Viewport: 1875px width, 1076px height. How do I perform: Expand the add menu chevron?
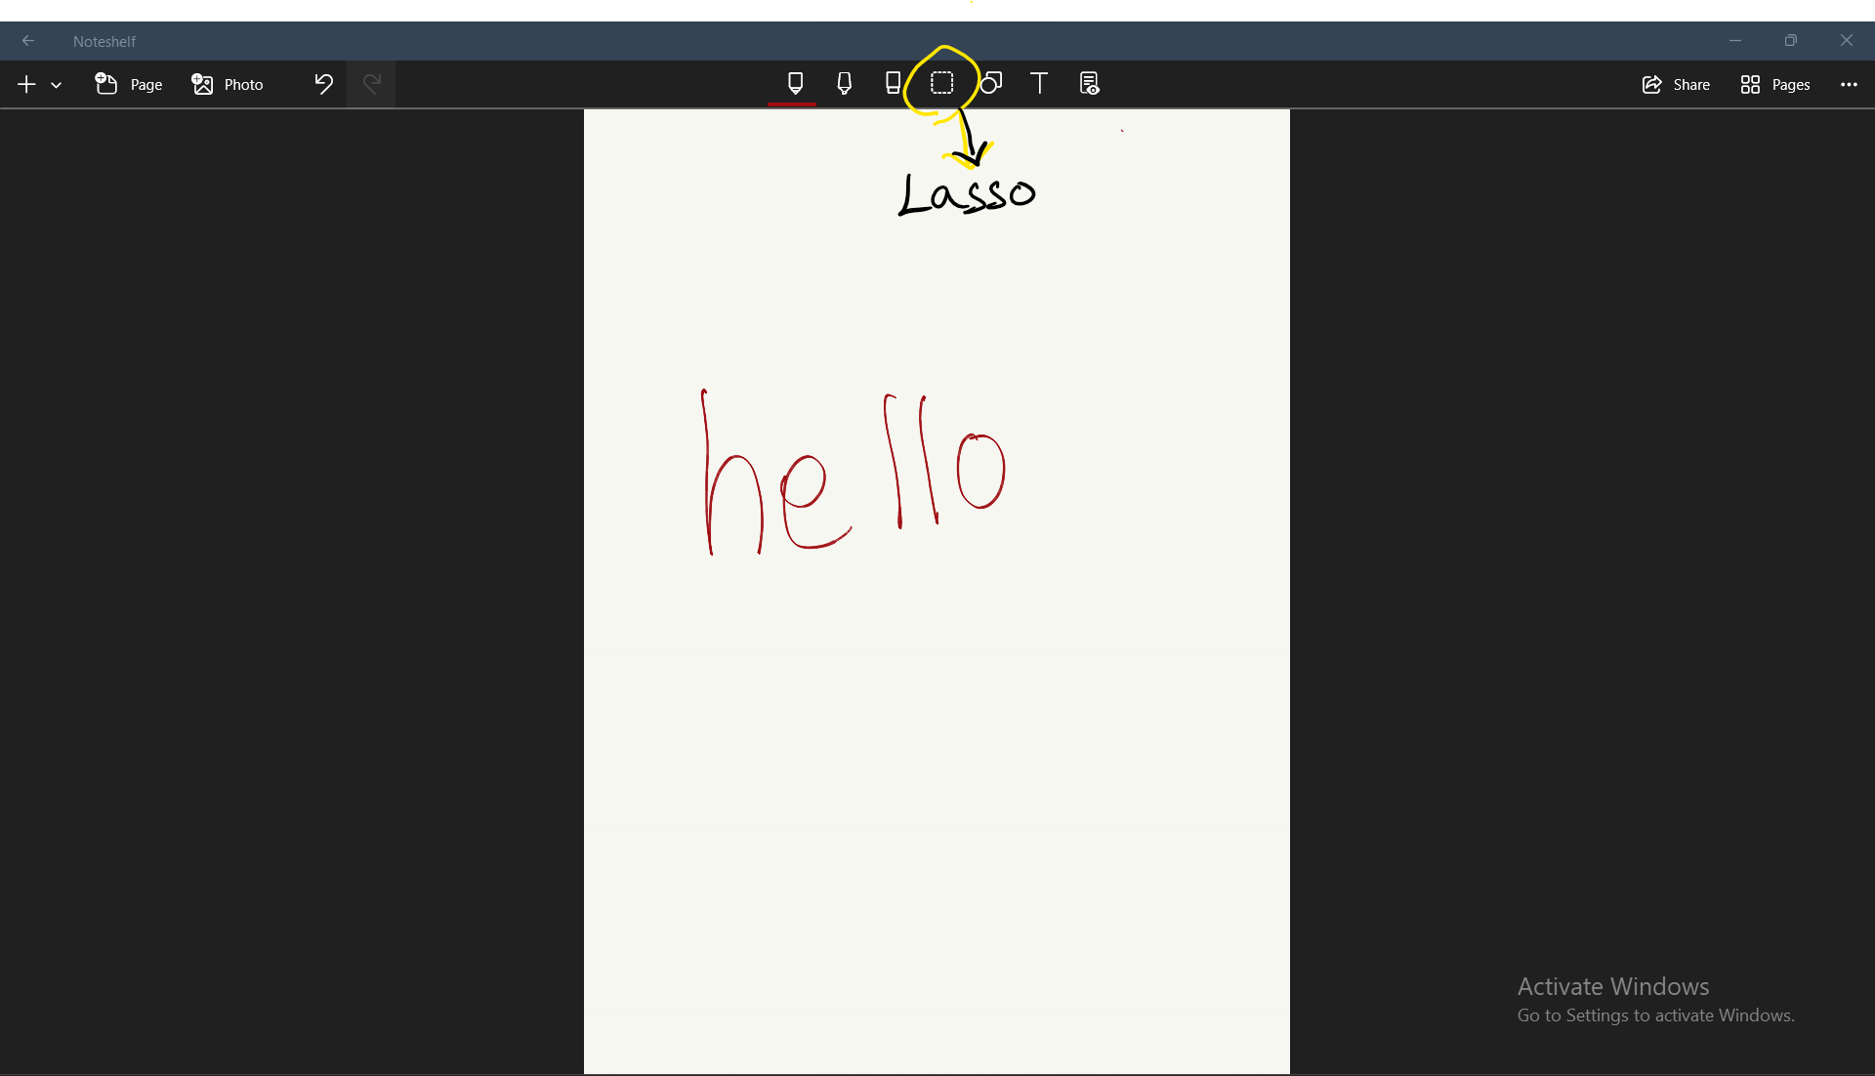[x=57, y=85]
